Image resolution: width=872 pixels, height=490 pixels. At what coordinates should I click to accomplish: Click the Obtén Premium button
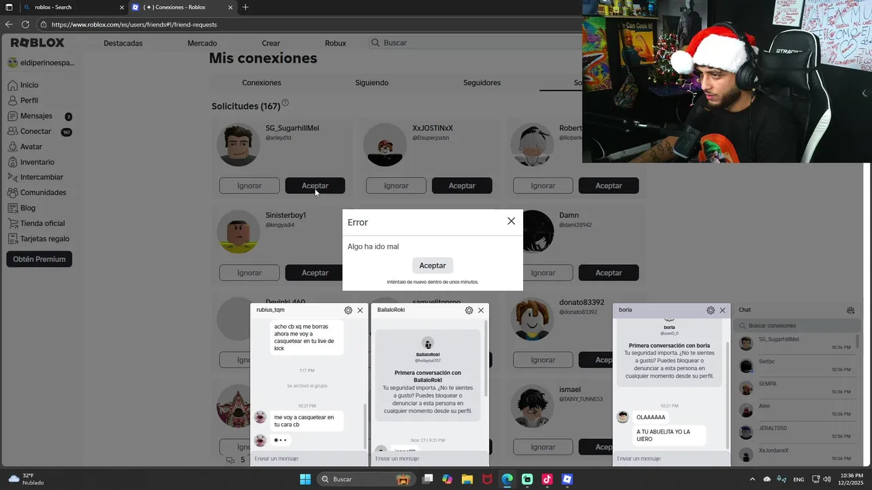pyautogui.click(x=39, y=259)
